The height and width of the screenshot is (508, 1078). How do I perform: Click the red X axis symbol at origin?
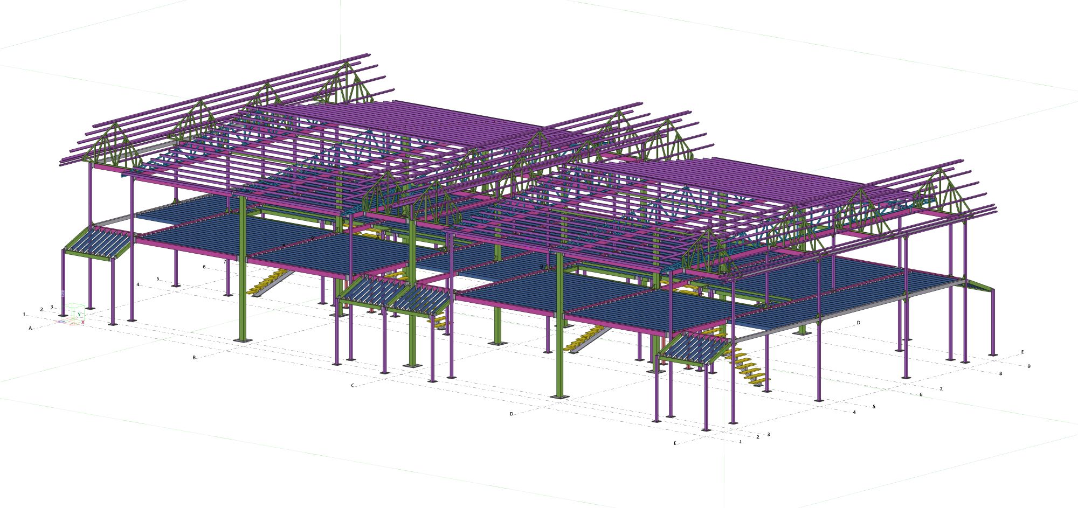[83, 322]
